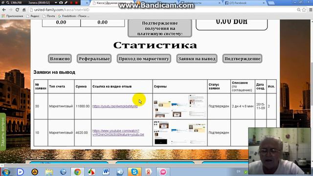Screen dimensions: 313x176
Task: Click sum cell 11880.00
Action: 83,107
